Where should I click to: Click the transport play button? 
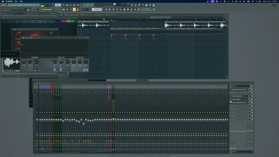click(x=46, y=5)
